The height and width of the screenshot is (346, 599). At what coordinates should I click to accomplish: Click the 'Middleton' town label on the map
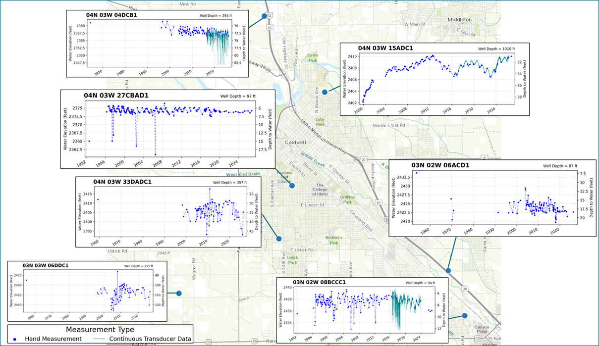[459, 20]
